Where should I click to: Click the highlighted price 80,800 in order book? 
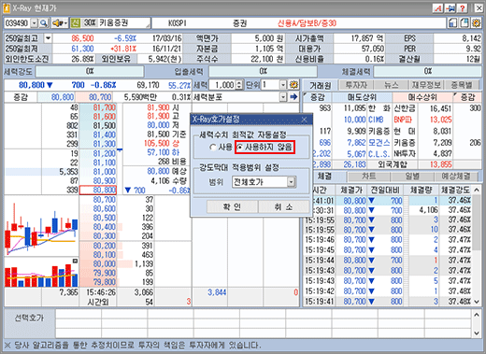point(98,190)
